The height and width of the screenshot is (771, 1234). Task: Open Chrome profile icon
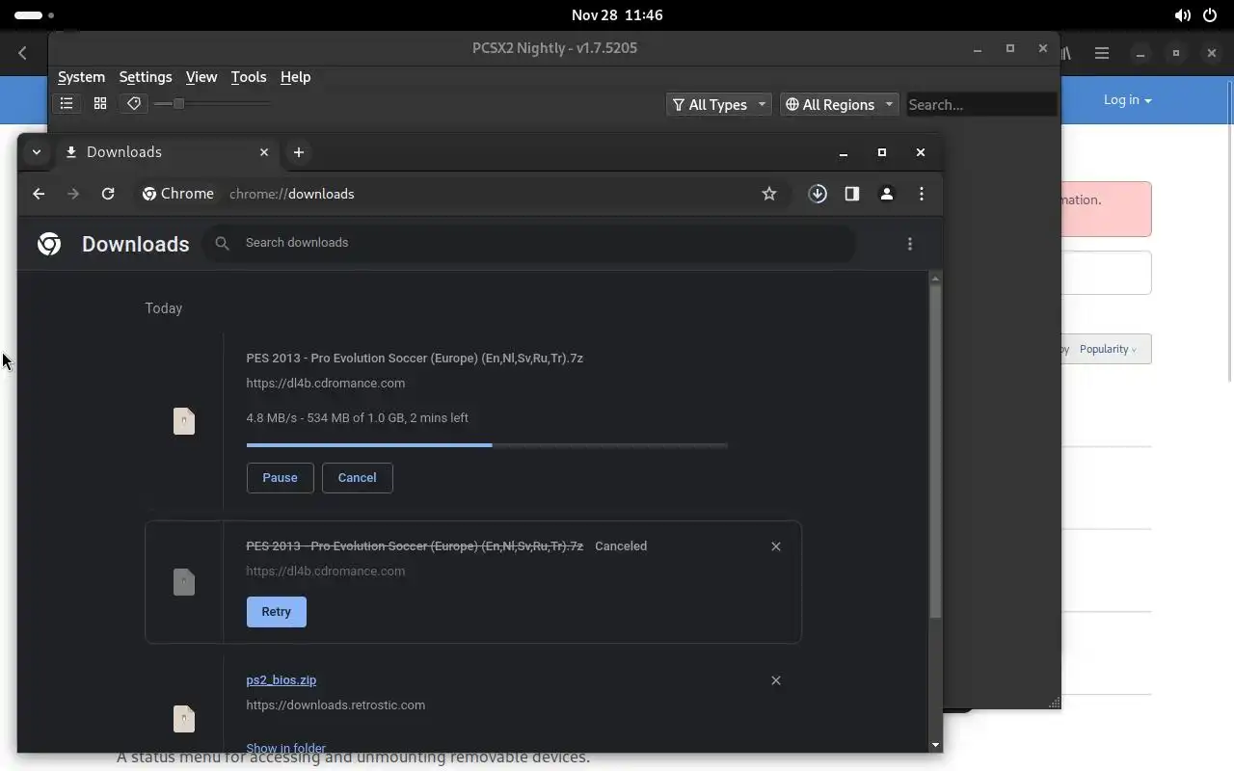tap(887, 194)
